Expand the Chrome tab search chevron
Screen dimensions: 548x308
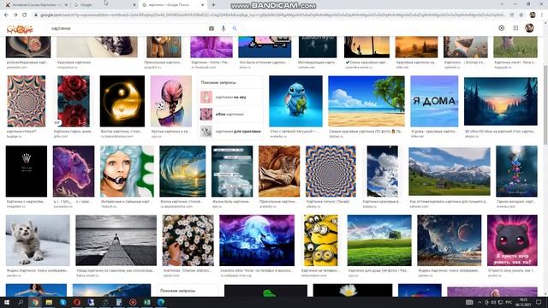[503, 4]
